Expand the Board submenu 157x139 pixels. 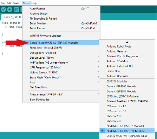(x=61, y=43)
